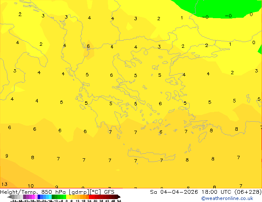Image resolution: width=262 pixels, height=202 pixels.
Task: Click the 24 label on the legend scale
Action: (89, 201)
